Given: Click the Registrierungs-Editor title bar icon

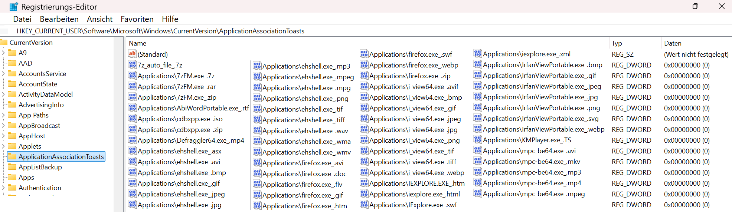Looking at the screenshot, I should tap(14, 7).
